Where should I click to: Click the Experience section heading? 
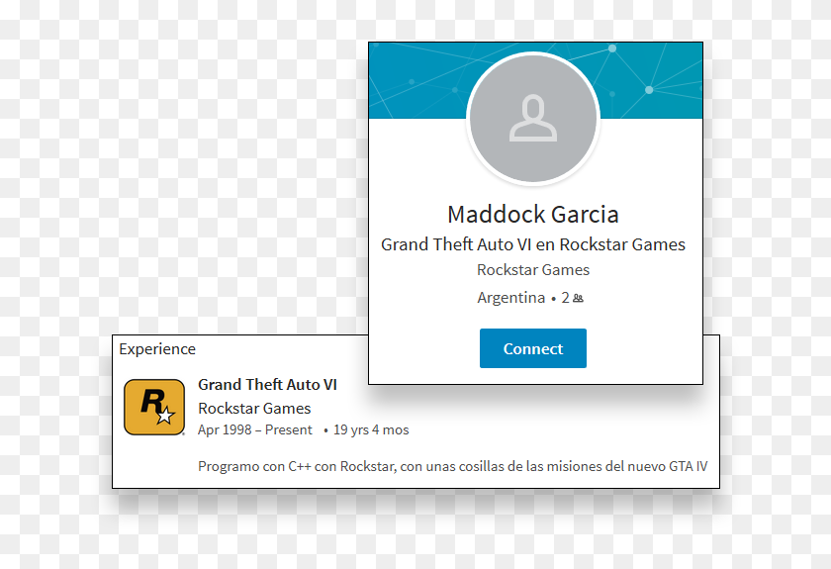coord(157,349)
